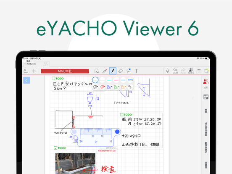Collapse panel with blue back chevron
The height and width of the screenshot is (174, 232).
26,80
